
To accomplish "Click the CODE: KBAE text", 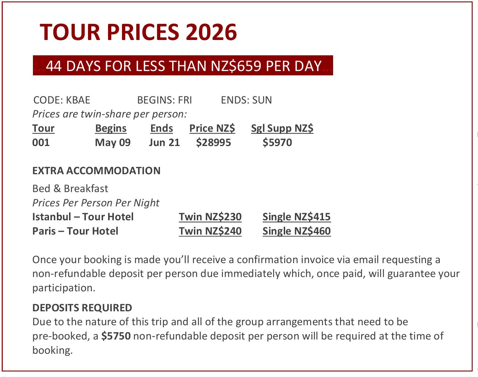I will point(62,100).
